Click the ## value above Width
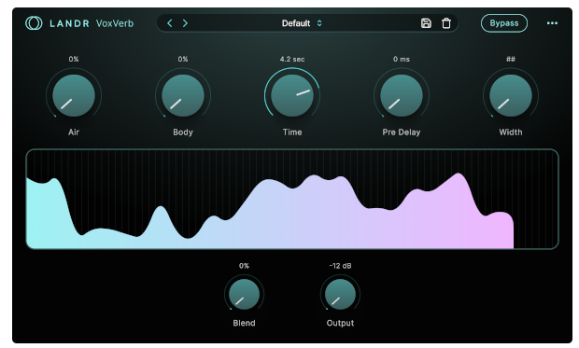Viewport: 579px width, 348px height. point(511,59)
